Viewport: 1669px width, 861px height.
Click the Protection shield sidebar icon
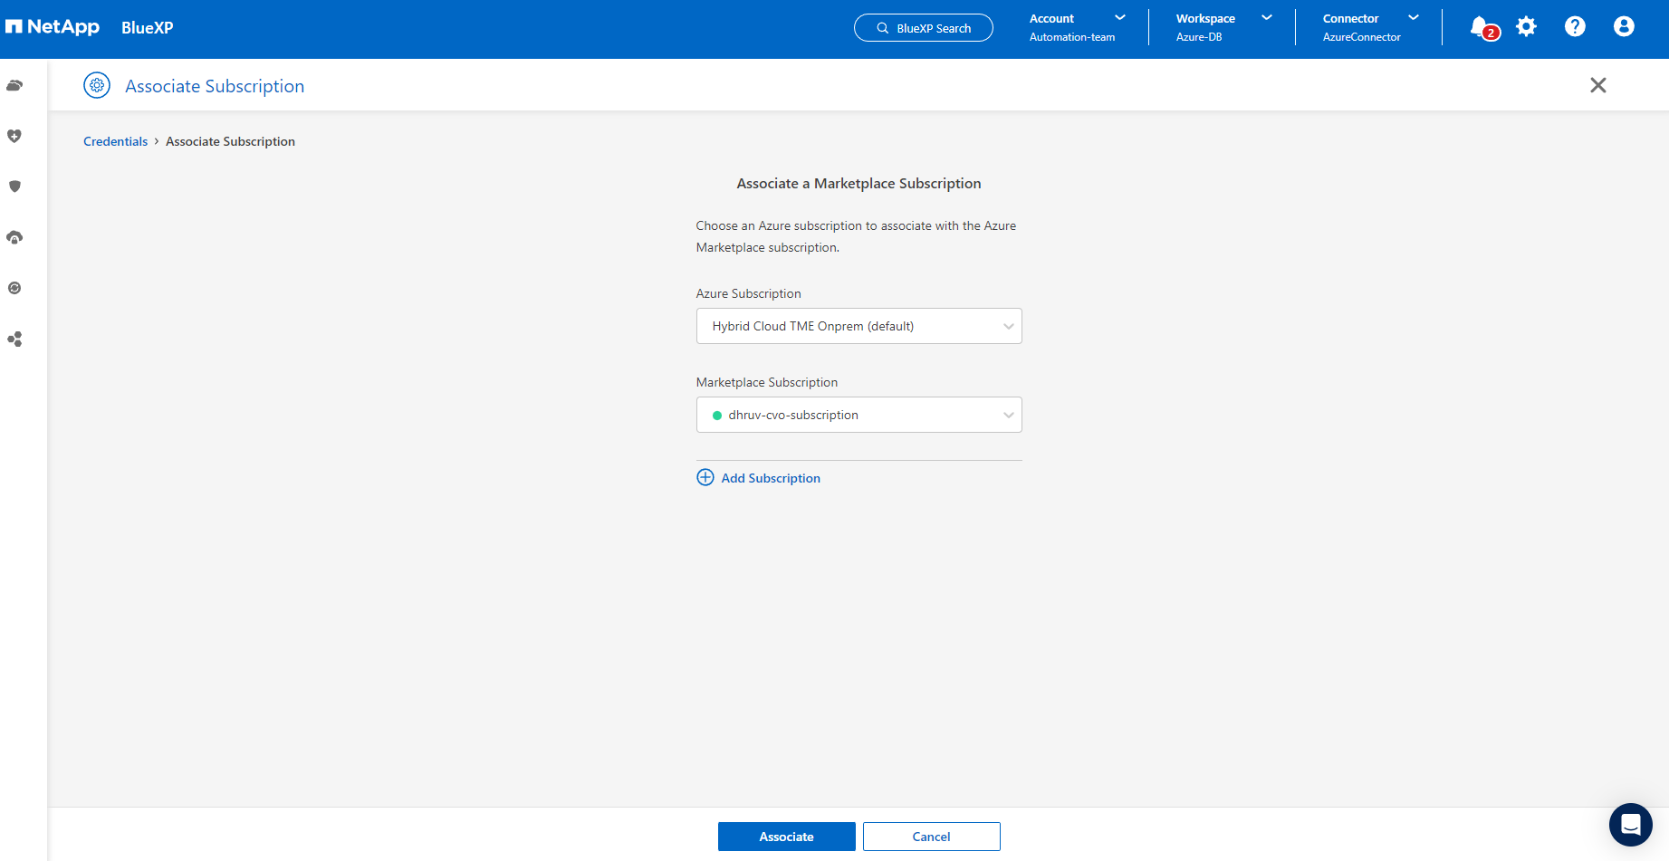(x=14, y=187)
